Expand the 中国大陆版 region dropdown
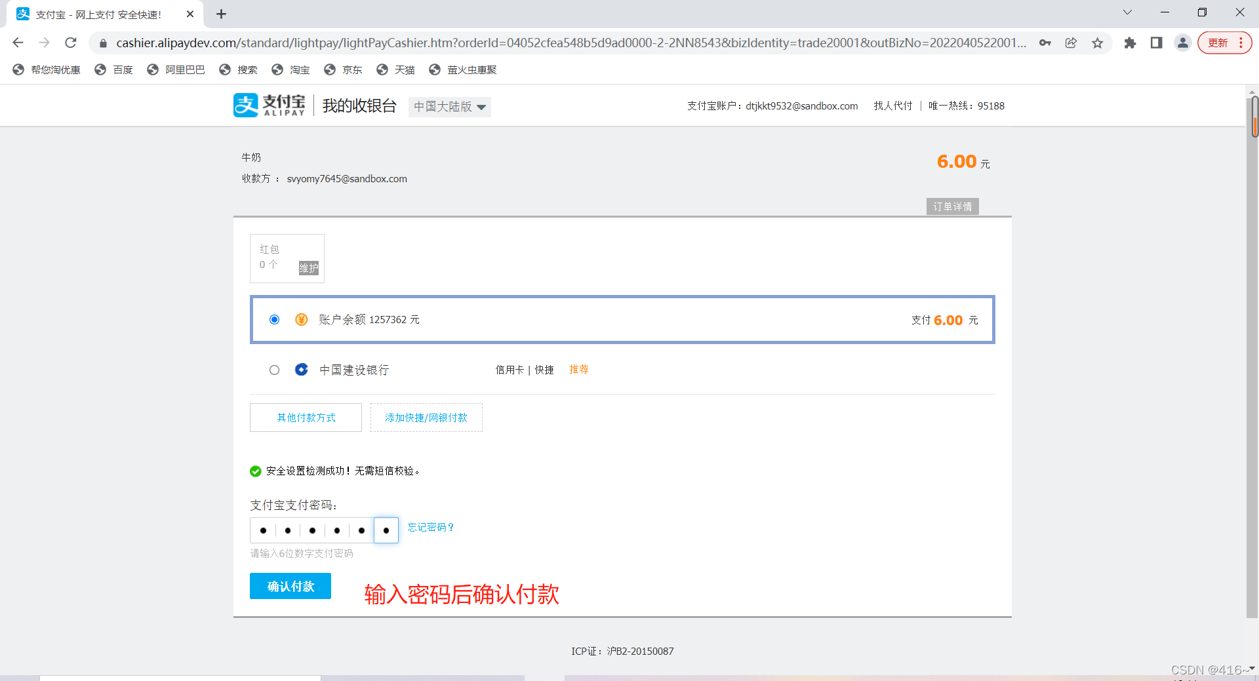The width and height of the screenshot is (1259, 681). pyautogui.click(x=450, y=106)
